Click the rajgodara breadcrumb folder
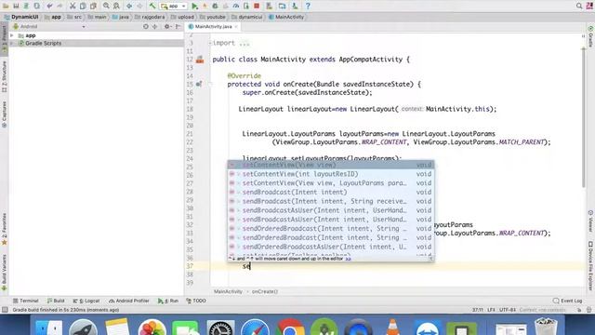 pos(150,17)
